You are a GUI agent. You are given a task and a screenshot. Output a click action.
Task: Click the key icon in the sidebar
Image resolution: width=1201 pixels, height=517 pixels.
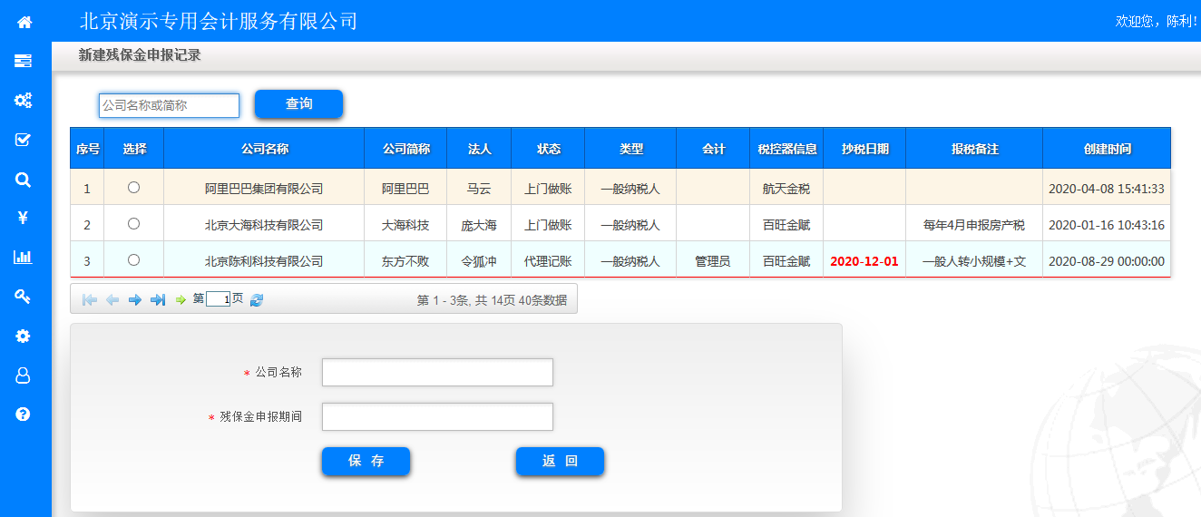click(x=24, y=296)
